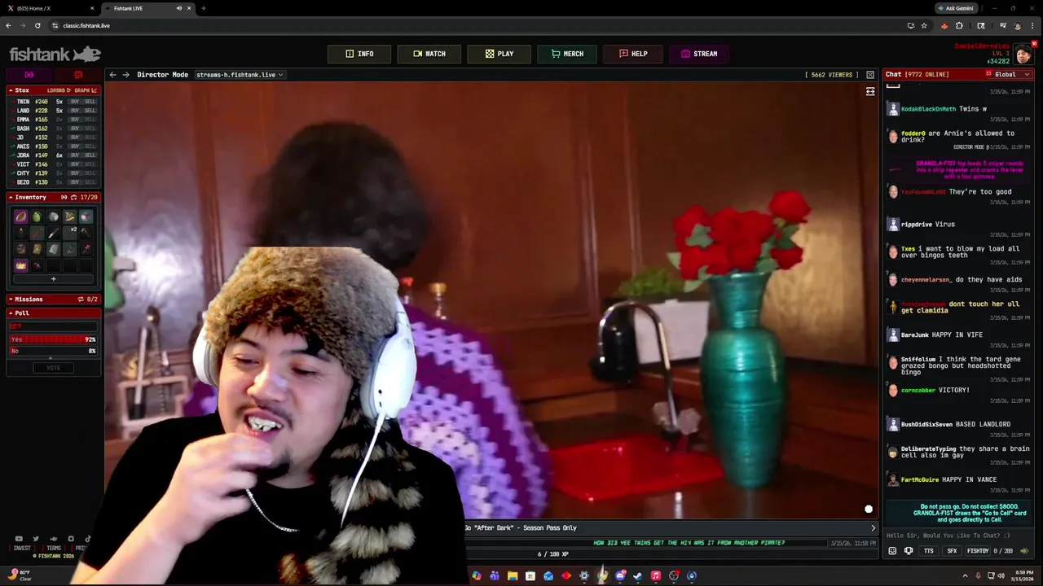The height and width of the screenshot is (586, 1043).
Task: Expand the Missions panel
Action: click(x=11, y=299)
